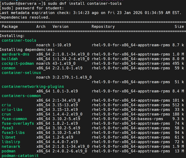The width and height of the screenshot is (186, 158).
Task: Click the 'cockpit-podman' package name
Action: tap(18, 64)
